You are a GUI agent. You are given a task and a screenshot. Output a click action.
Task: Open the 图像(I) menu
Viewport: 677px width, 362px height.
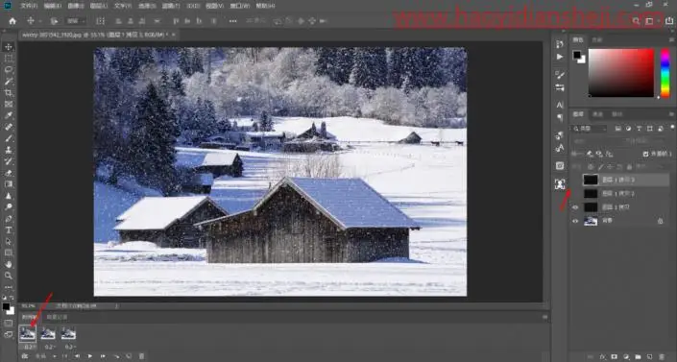point(75,6)
